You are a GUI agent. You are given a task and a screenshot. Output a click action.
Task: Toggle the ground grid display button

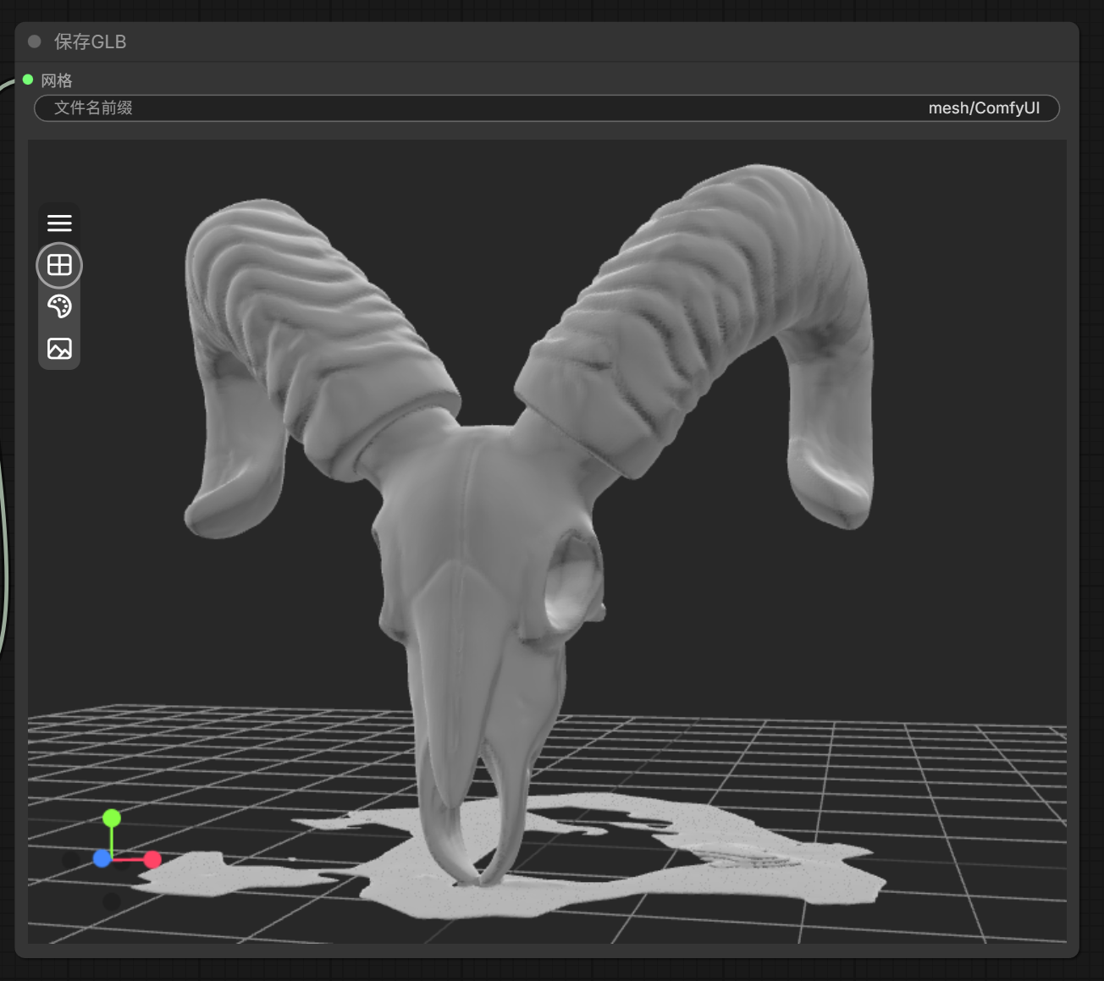tap(59, 266)
